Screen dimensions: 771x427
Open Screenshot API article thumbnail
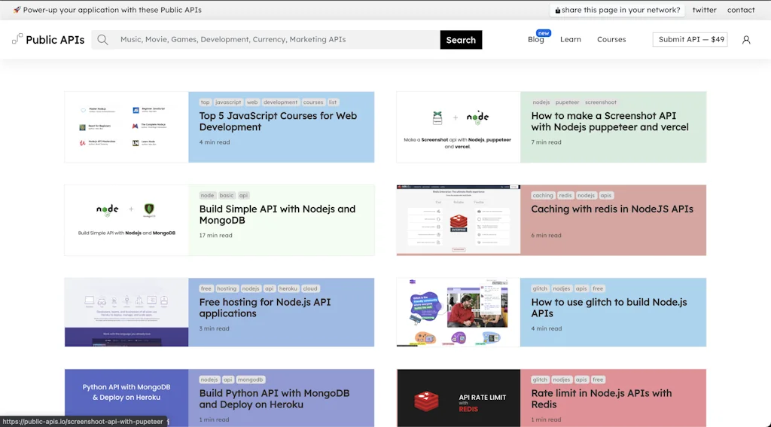459,127
